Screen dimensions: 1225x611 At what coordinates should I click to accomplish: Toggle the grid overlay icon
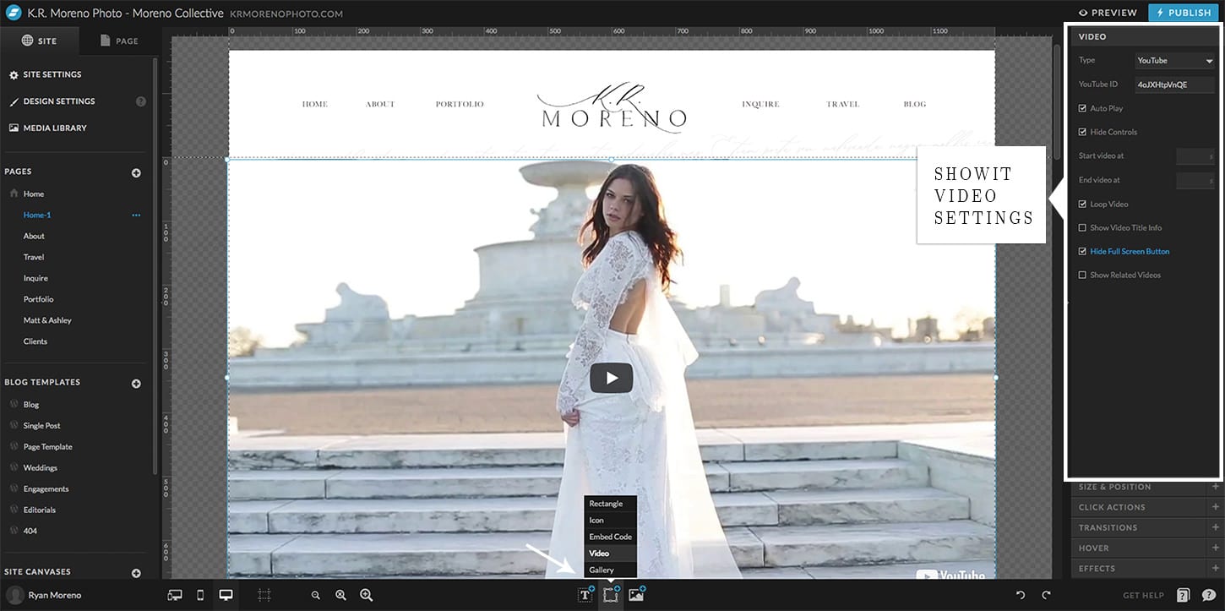click(264, 594)
